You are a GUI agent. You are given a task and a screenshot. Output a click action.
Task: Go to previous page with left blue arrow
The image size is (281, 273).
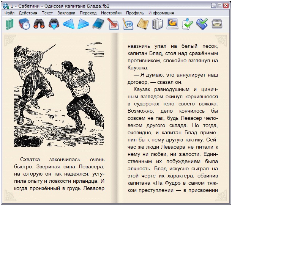(69, 24)
